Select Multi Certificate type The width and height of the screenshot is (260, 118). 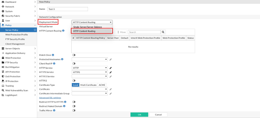88,85
